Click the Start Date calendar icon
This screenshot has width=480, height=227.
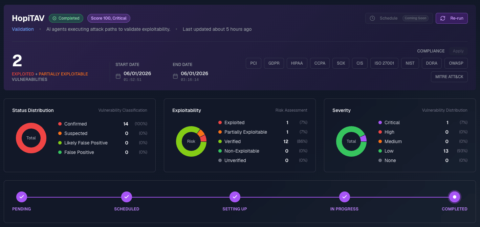[x=118, y=76]
